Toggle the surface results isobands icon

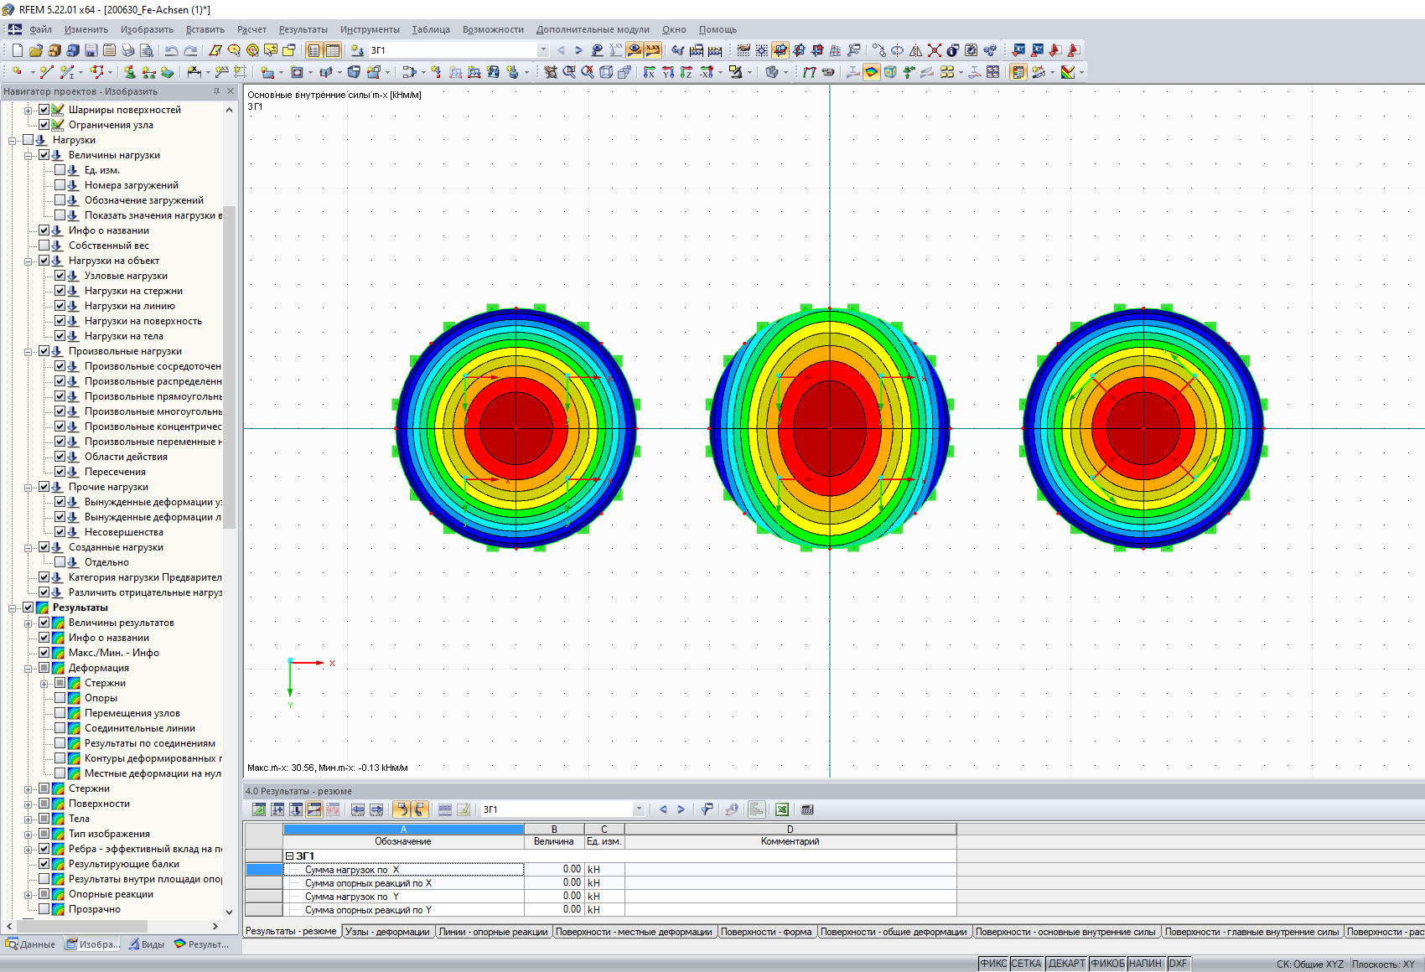click(872, 72)
